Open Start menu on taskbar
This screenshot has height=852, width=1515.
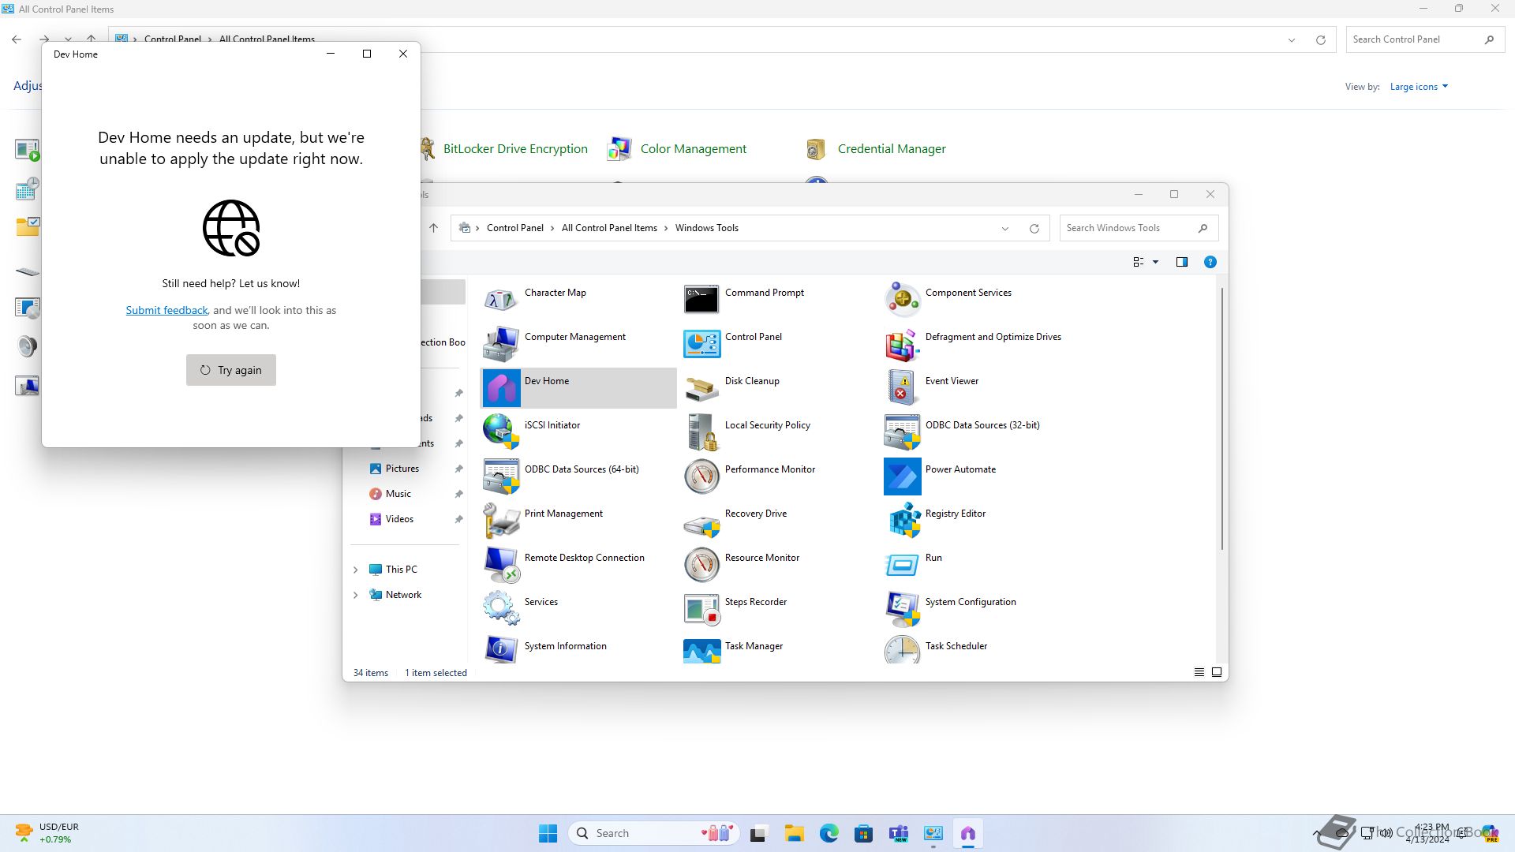(x=548, y=834)
